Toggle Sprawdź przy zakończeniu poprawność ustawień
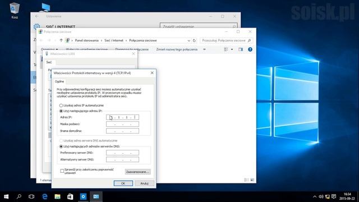Viewport: 359px width, 202px height. pos(62,171)
